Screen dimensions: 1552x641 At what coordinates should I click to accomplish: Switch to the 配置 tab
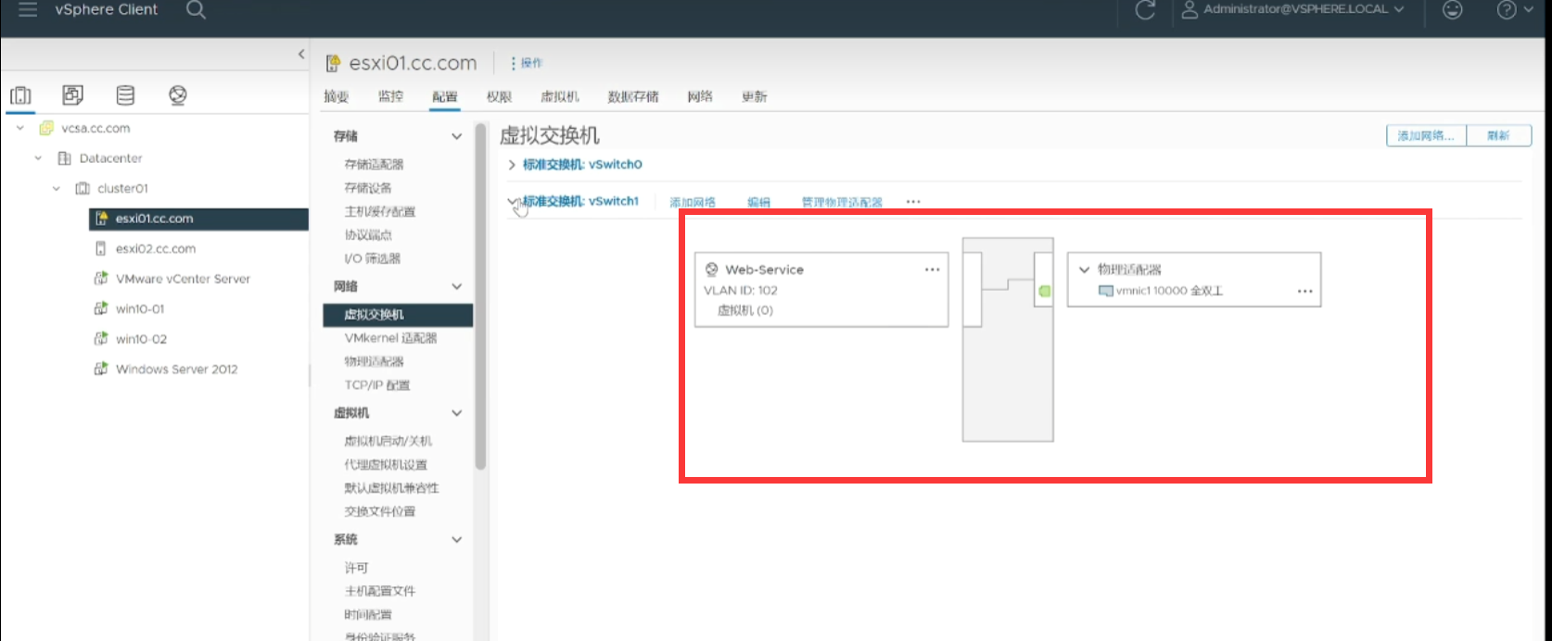tap(444, 96)
